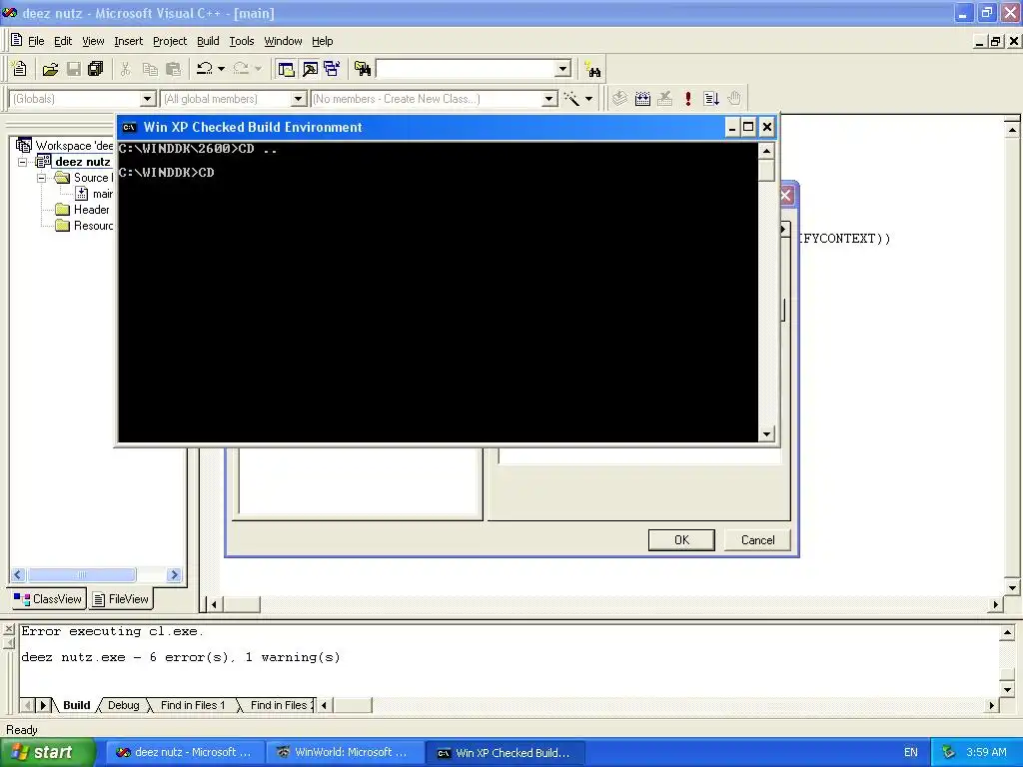1023x767 pixels.
Task: Click the Windows start button
Action: (x=48, y=752)
